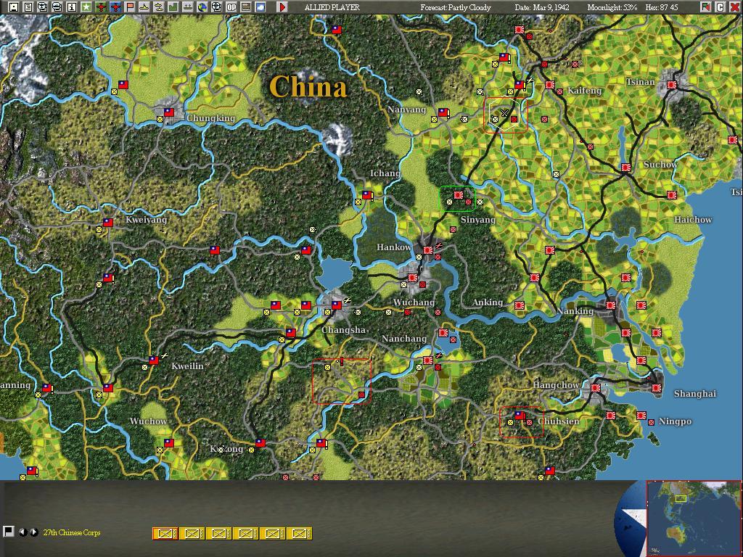Select Chinese flag base at Kweiyang

108,222
